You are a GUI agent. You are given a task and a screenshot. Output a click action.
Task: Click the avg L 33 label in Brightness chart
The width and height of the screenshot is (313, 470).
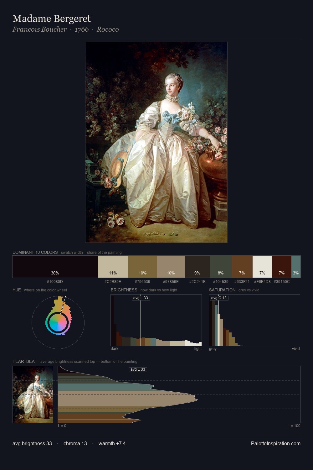141,298
